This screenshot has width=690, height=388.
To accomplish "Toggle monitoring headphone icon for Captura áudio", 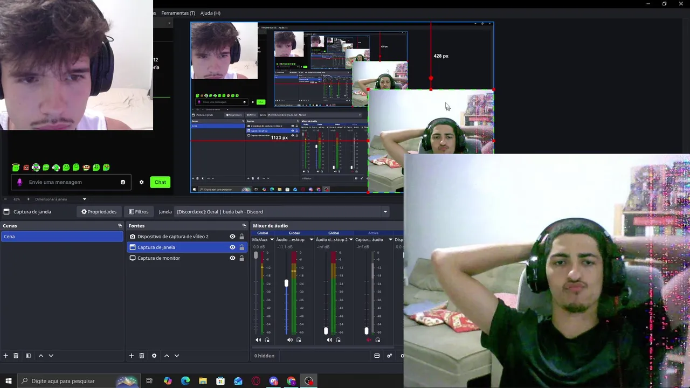I will pyautogui.click(x=378, y=340).
